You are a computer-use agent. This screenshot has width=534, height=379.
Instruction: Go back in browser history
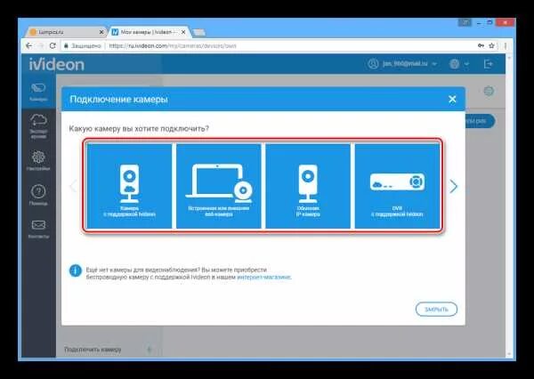click(29, 45)
